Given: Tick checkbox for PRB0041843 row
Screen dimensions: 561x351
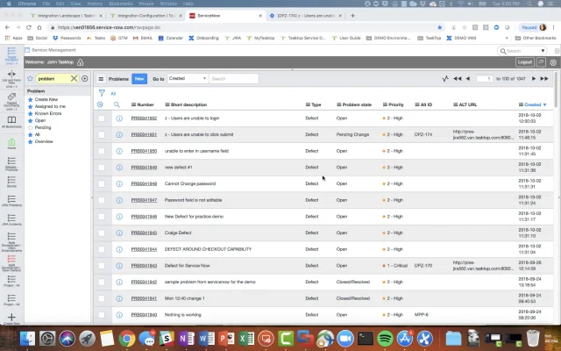Looking at the screenshot, I should click(x=102, y=266).
